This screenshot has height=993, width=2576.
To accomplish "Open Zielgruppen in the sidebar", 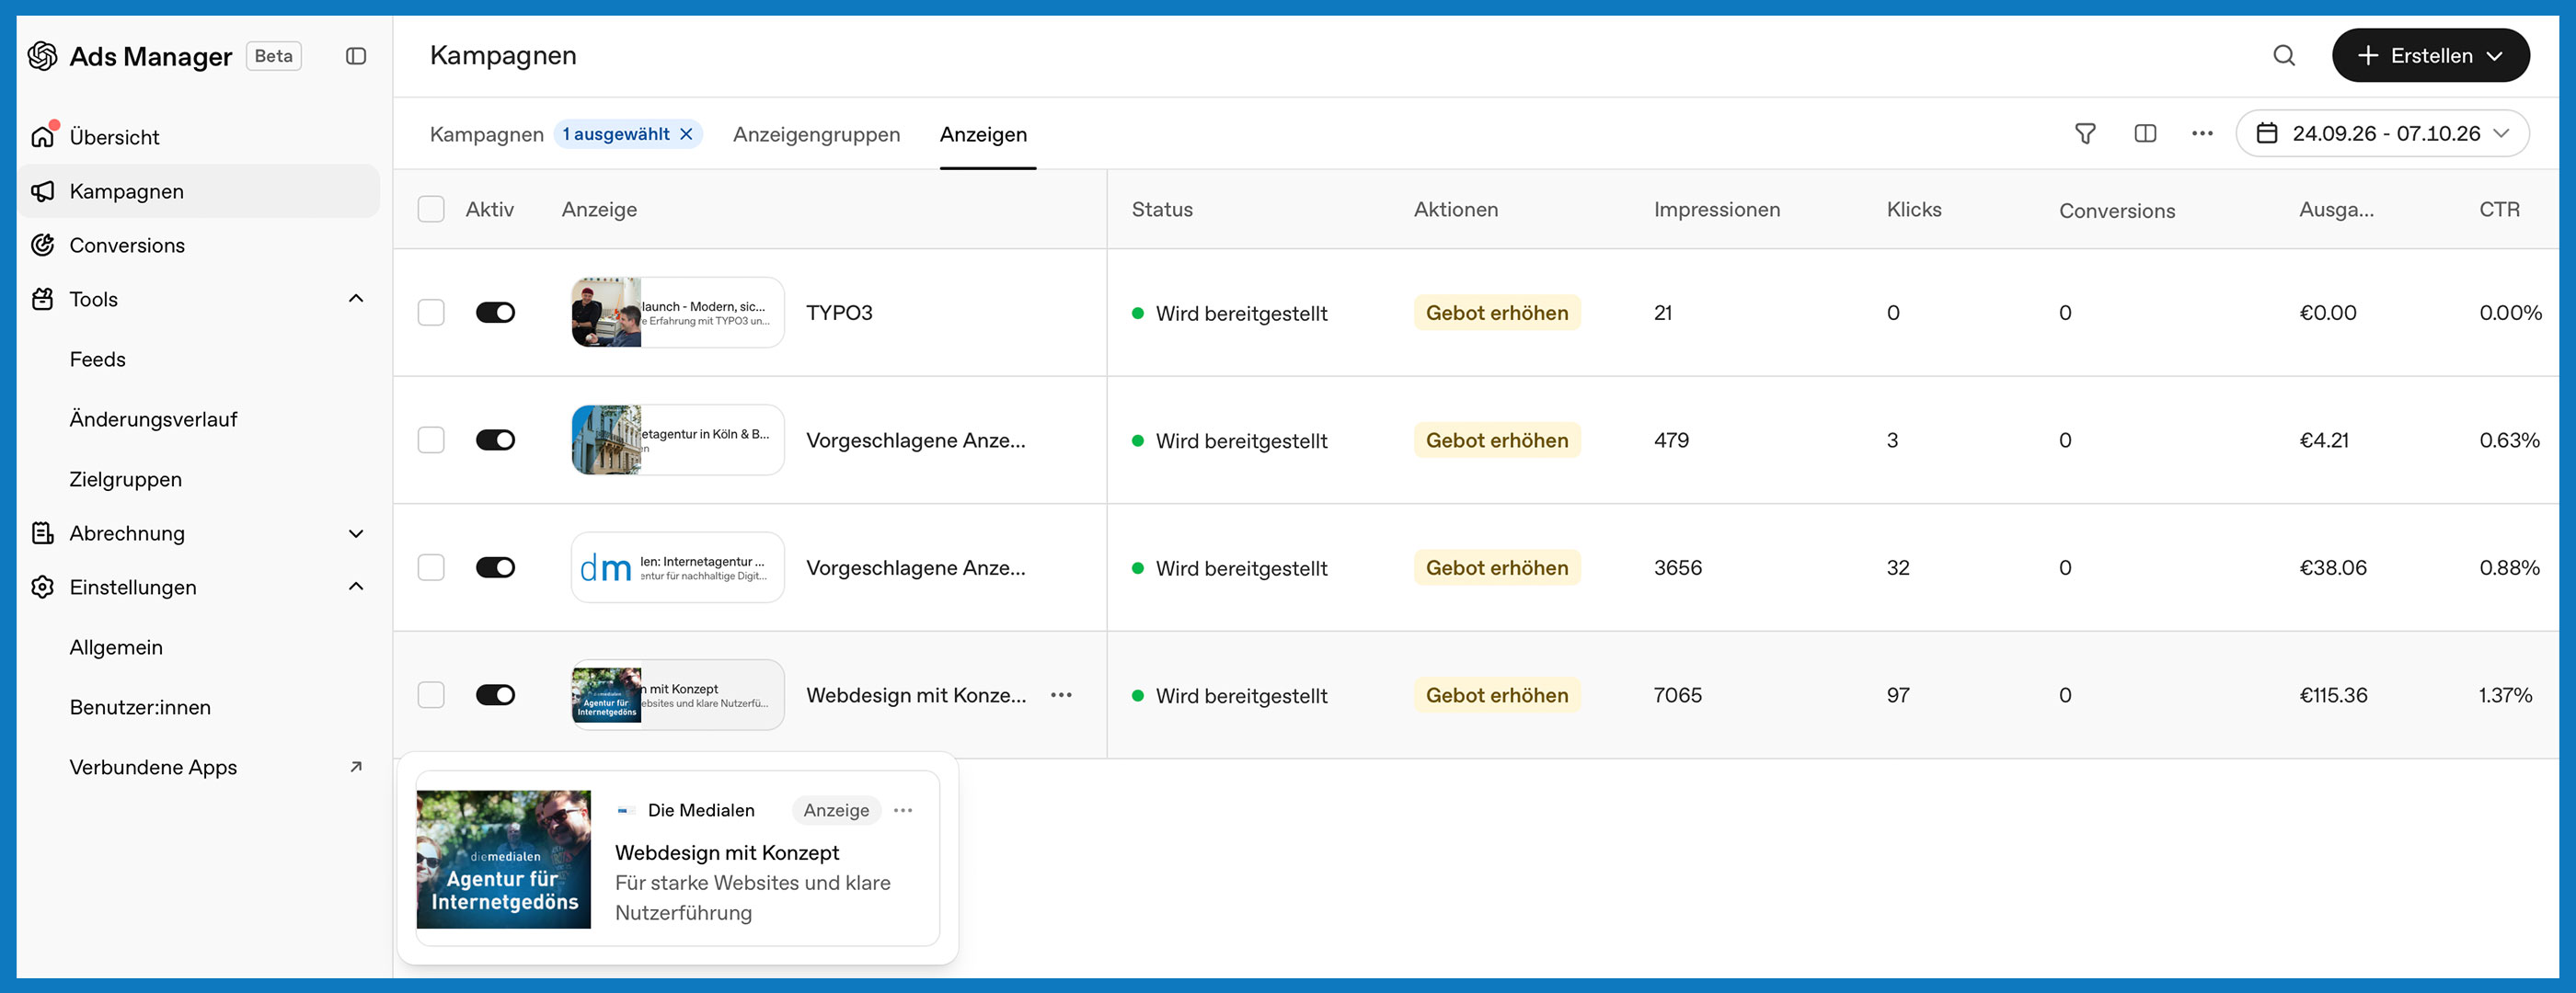I will pos(126,480).
